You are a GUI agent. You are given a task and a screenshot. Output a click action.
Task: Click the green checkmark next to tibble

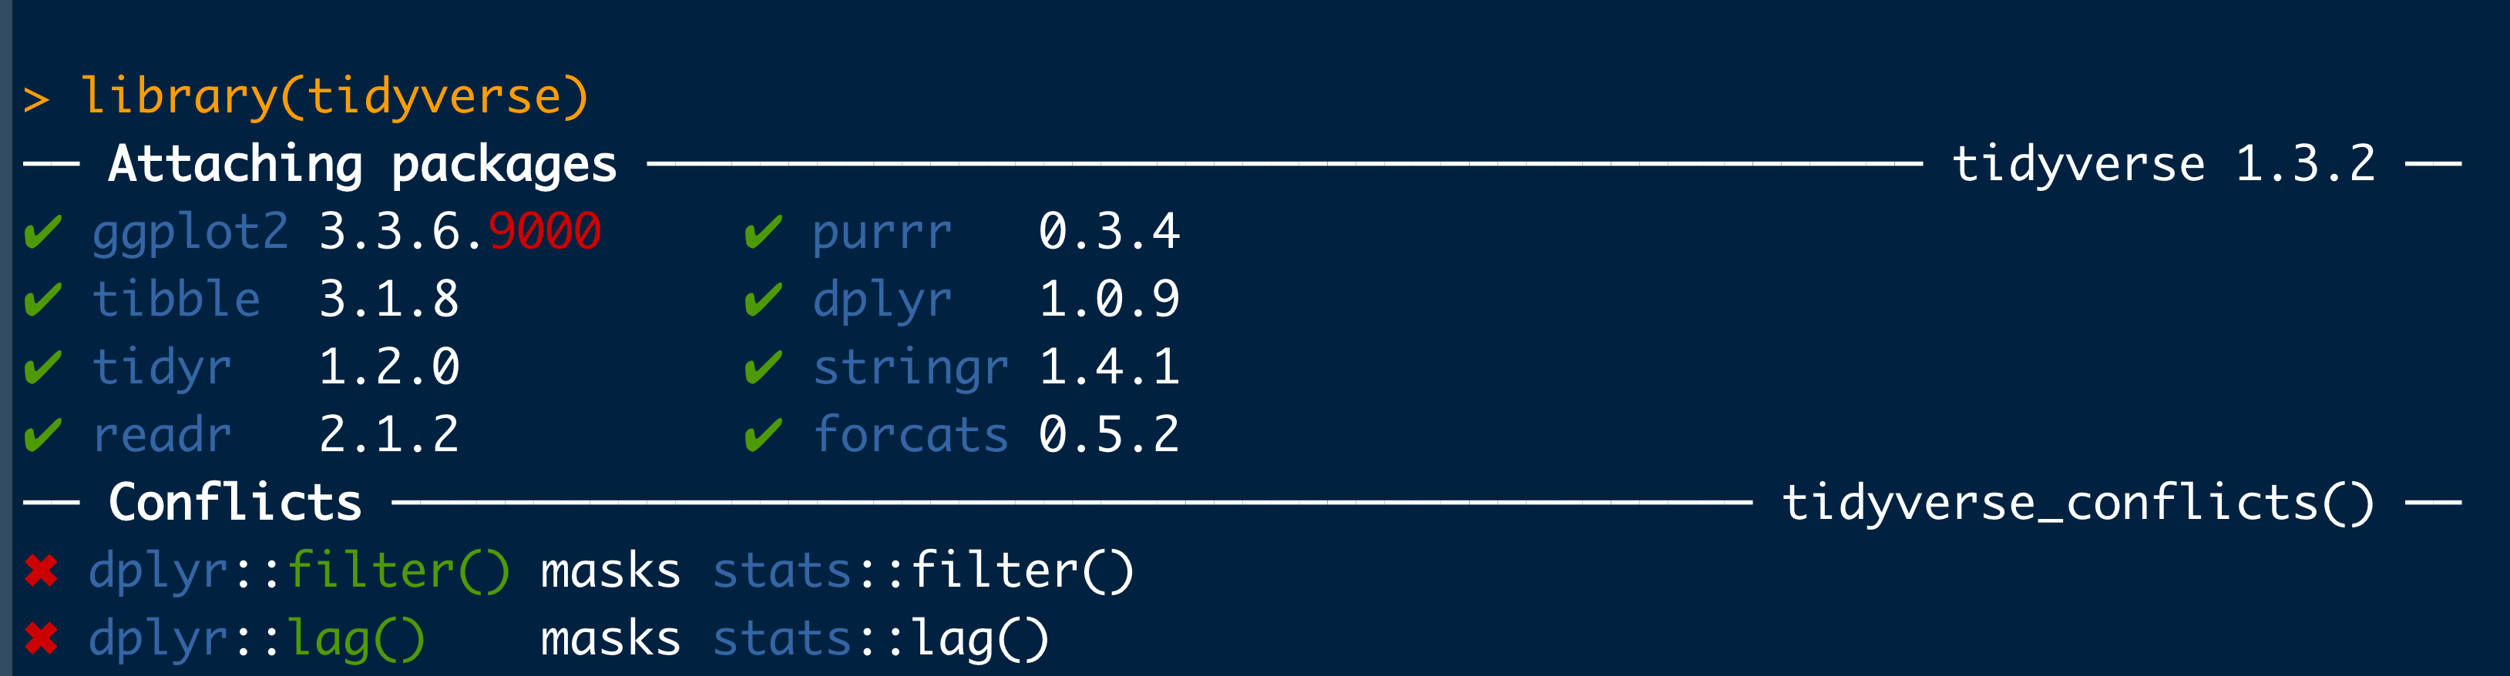point(43,300)
